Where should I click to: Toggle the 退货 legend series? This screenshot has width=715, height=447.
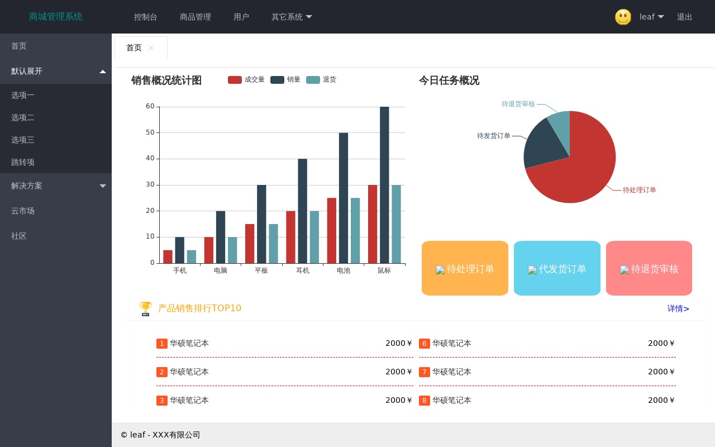point(321,80)
